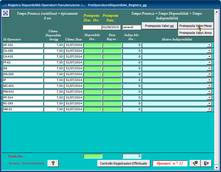Expand Motivo Indisponibilità dropdown for AP-101
This screenshot has width=221, height=172.
[209, 45]
